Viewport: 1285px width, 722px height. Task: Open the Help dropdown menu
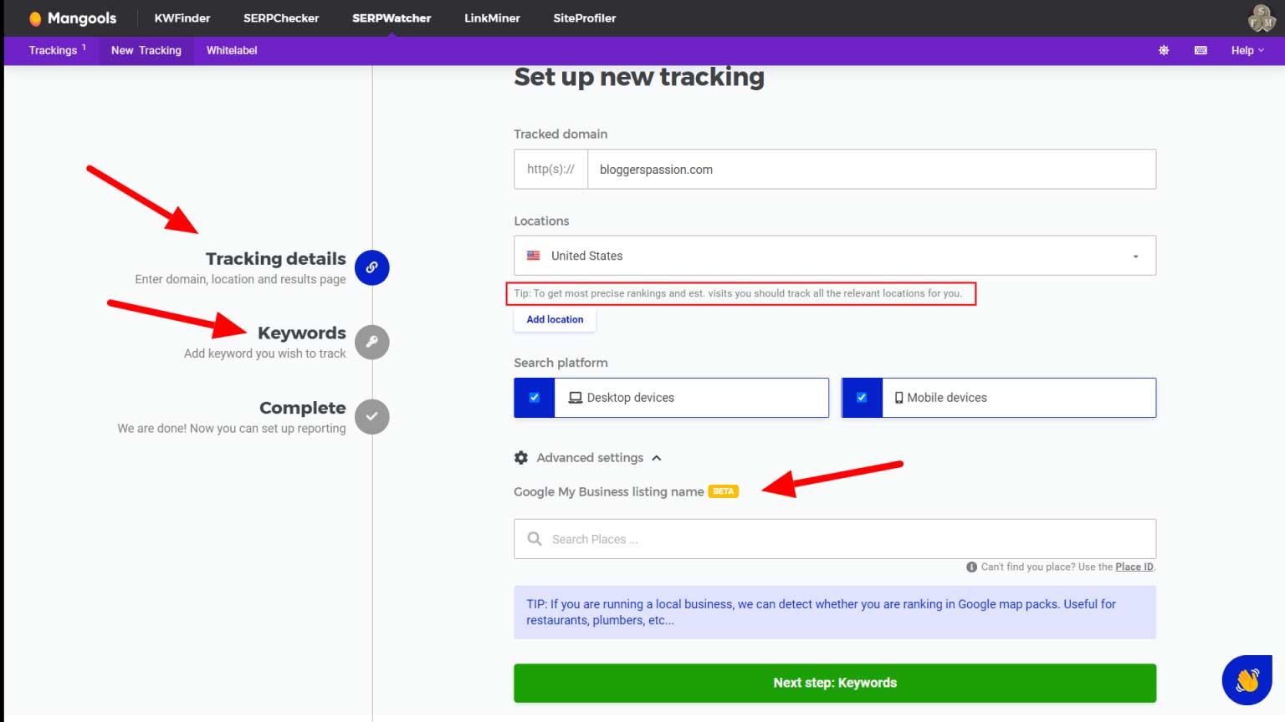coord(1247,50)
